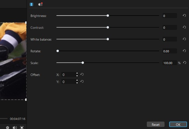
Task: Increase Offset Y with up stepper arrow
Action: click(x=77, y=80)
